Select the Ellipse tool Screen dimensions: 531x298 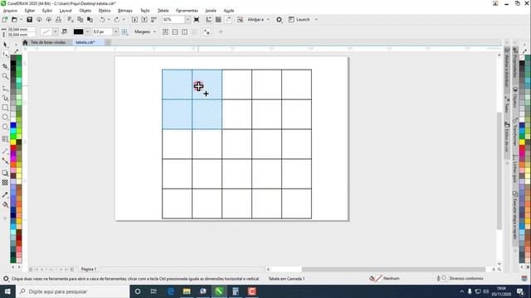pyautogui.click(x=5, y=118)
